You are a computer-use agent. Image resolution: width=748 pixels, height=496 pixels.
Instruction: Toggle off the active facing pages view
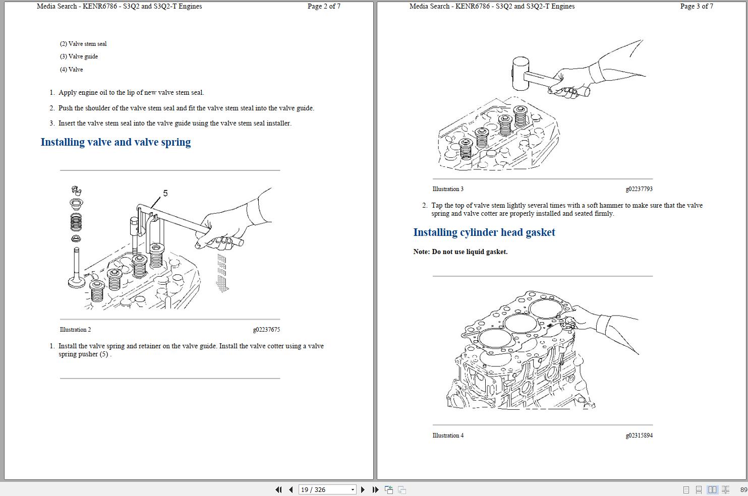[x=712, y=489]
